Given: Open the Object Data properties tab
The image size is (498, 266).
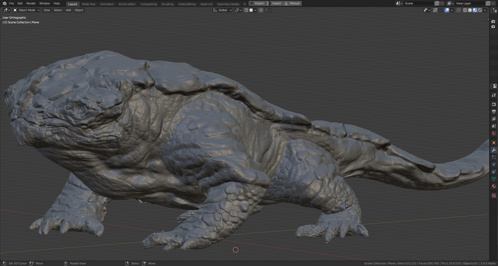Looking at the screenshot, I should [x=494, y=178].
